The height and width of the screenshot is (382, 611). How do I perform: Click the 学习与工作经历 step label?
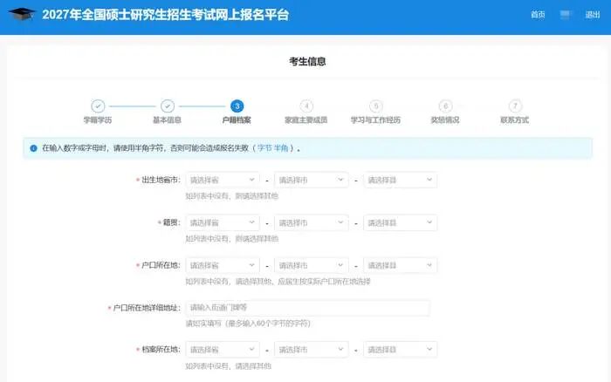(375, 120)
